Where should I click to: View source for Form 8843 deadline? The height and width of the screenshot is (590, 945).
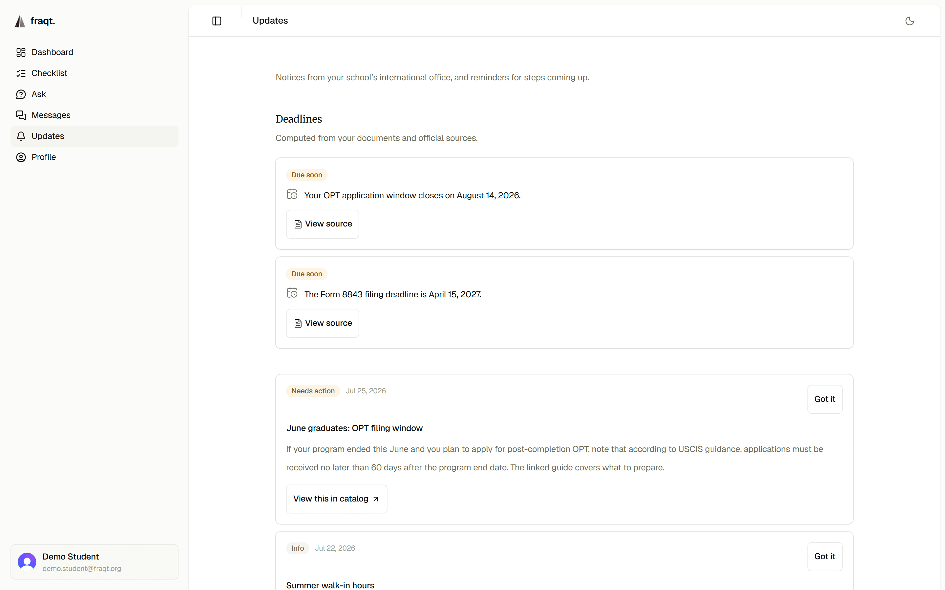[x=323, y=323]
